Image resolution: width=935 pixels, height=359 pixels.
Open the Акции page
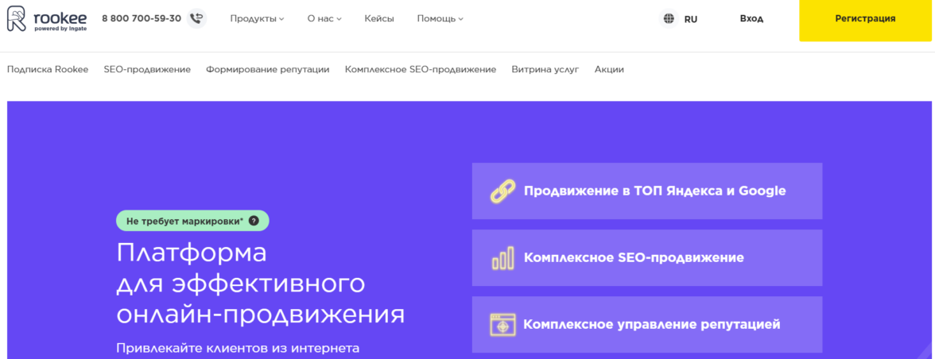(x=609, y=70)
